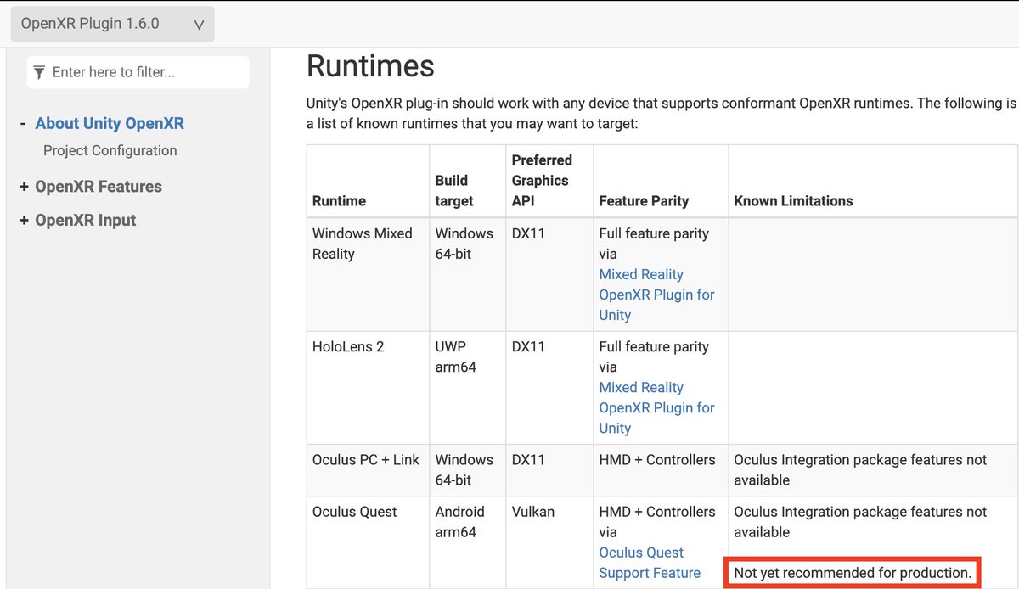Click the Oculus Quest runtime table cell
The height and width of the screenshot is (589, 1019).
point(355,512)
